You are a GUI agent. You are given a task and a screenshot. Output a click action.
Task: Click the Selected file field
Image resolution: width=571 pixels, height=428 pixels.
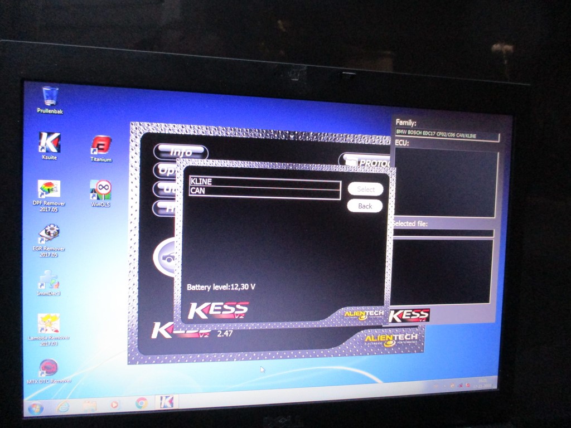442,234
